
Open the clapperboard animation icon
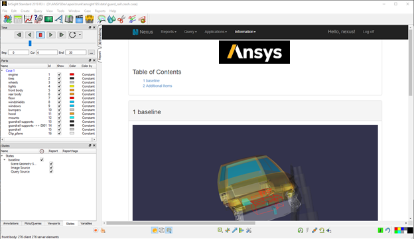click(x=79, y=19)
